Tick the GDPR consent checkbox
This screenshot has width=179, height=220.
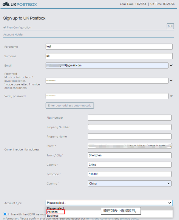click(5, 214)
